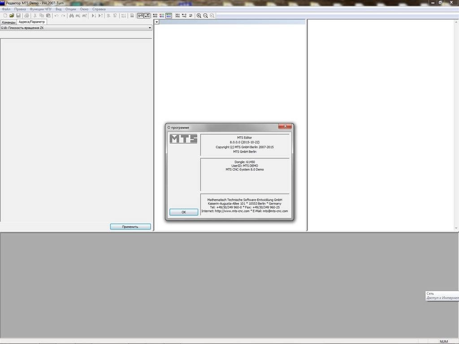This screenshot has width=459, height=344.
Task: Click the Kaiserin-Augusta-Allee address line
Action: [x=244, y=204]
